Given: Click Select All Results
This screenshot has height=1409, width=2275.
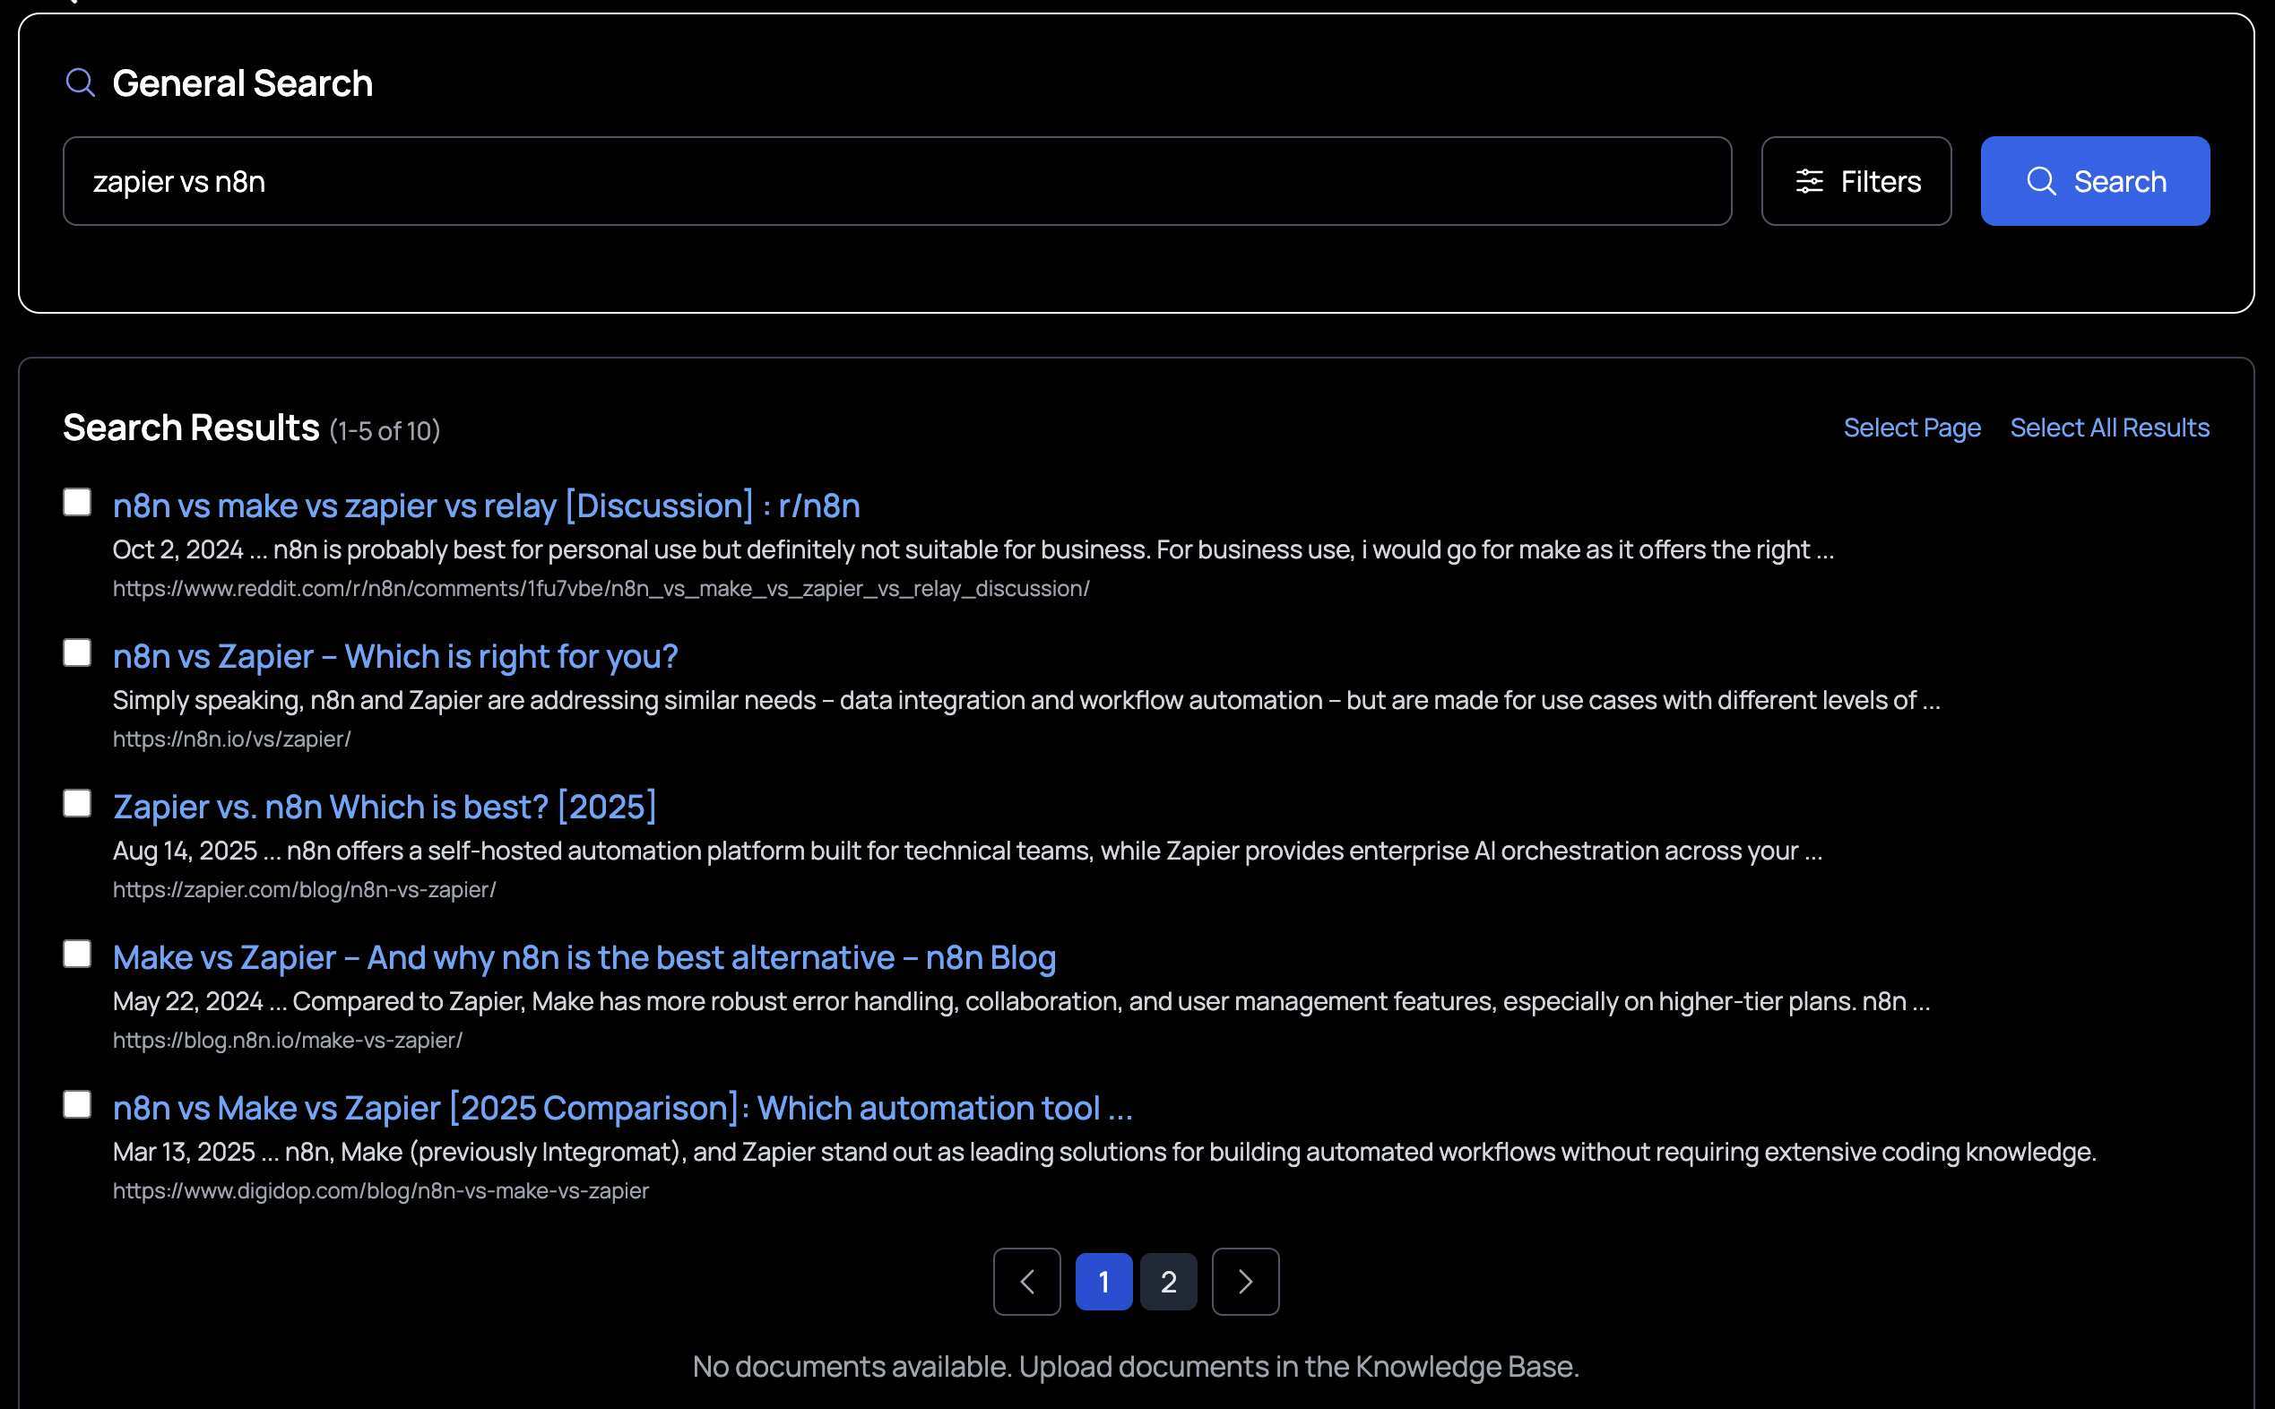Looking at the screenshot, I should tap(2109, 428).
